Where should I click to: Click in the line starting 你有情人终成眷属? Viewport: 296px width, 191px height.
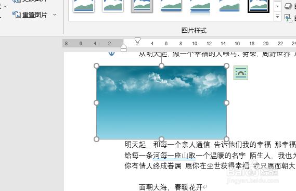[x=210, y=166]
